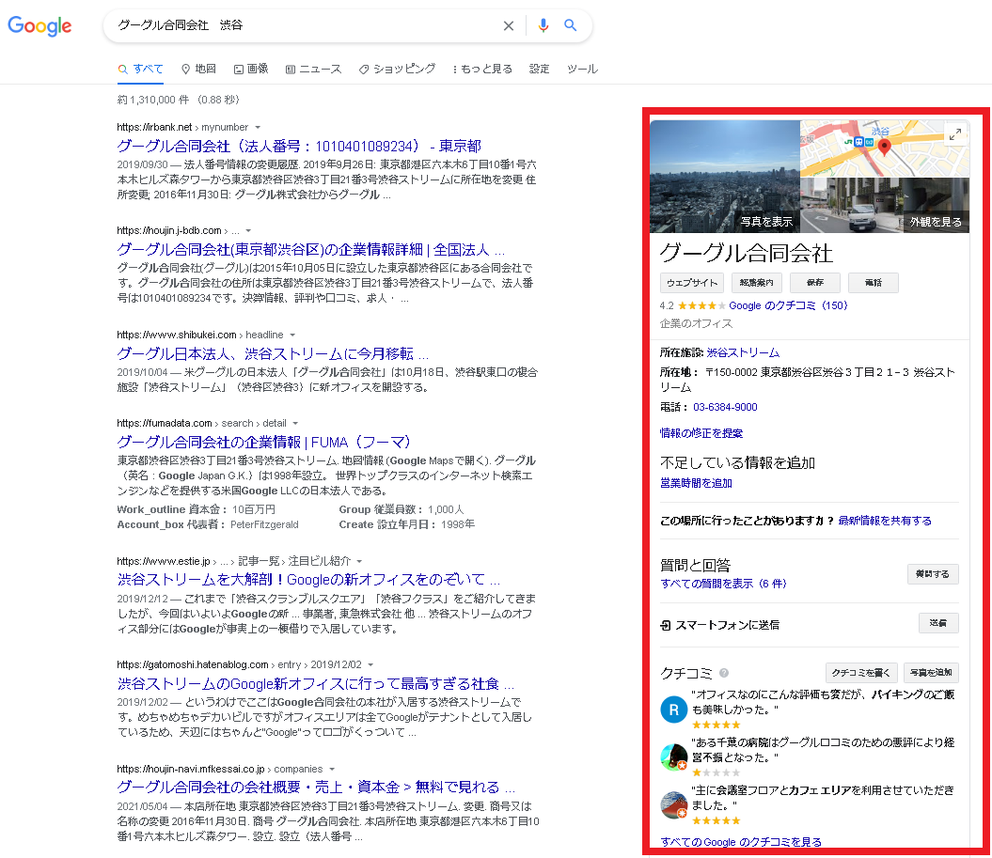
Task: Click the 写真を追加 button
Action: [931, 673]
